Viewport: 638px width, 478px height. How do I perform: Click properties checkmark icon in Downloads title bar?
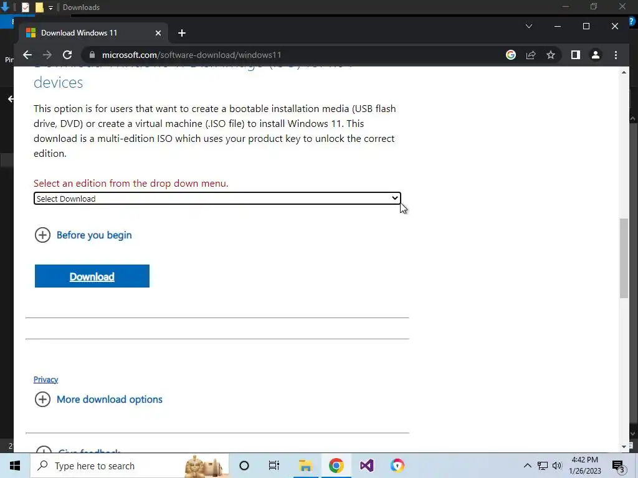pos(25,7)
